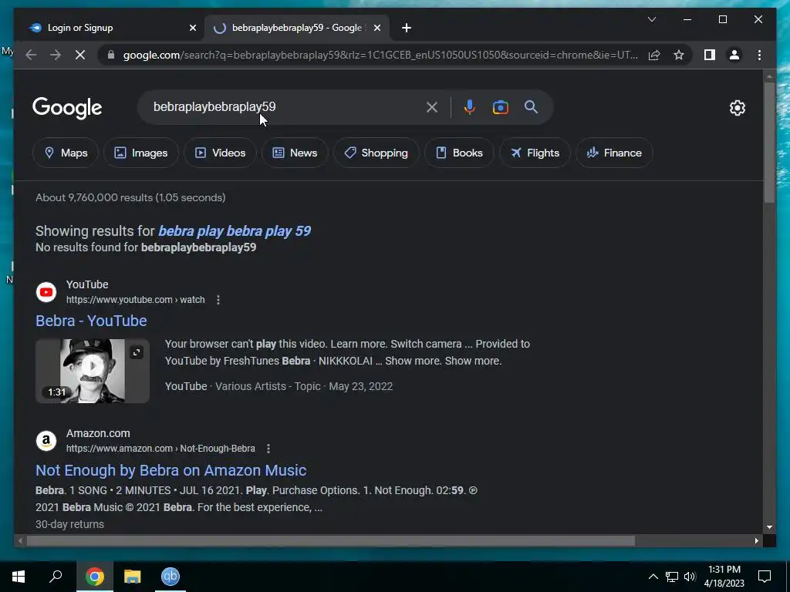Image resolution: width=790 pixels, height=592 pixels.
Task: Filter results by Maps
Action: click(x=66, y=153)
